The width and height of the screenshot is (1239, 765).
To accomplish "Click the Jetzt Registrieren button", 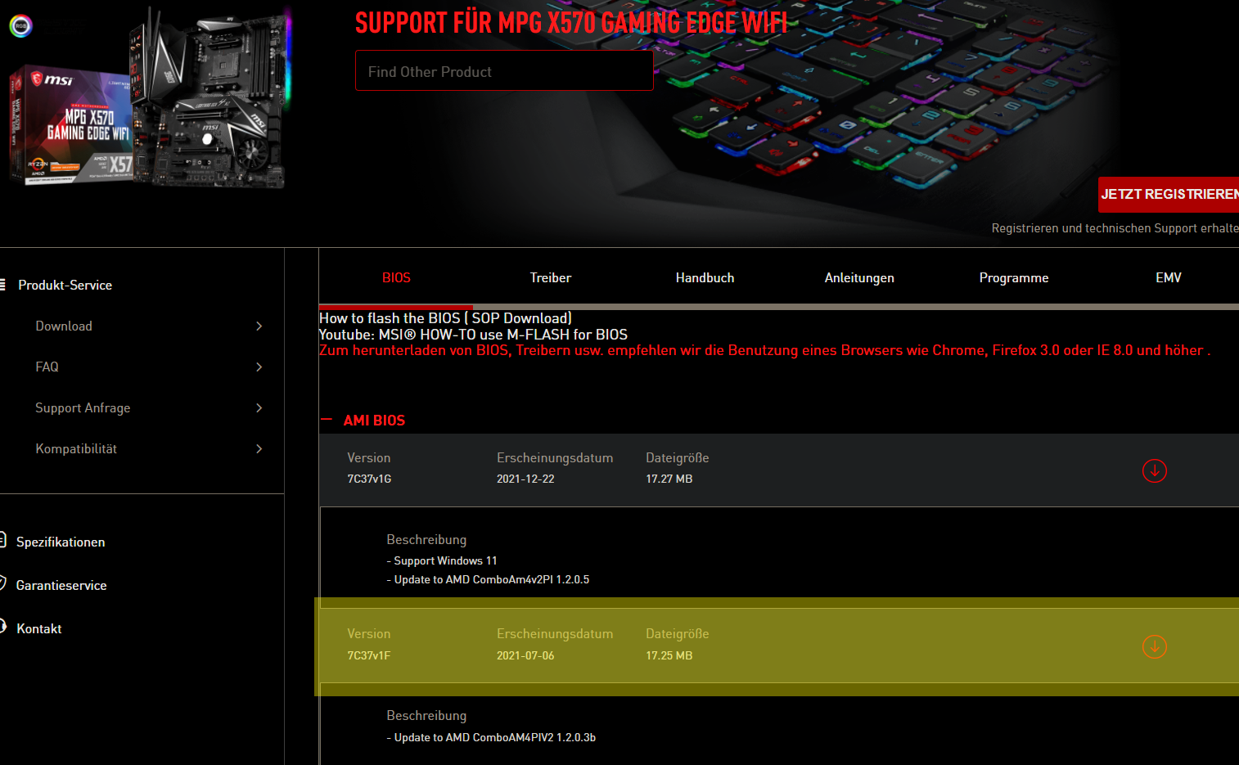I will 1169,194.
